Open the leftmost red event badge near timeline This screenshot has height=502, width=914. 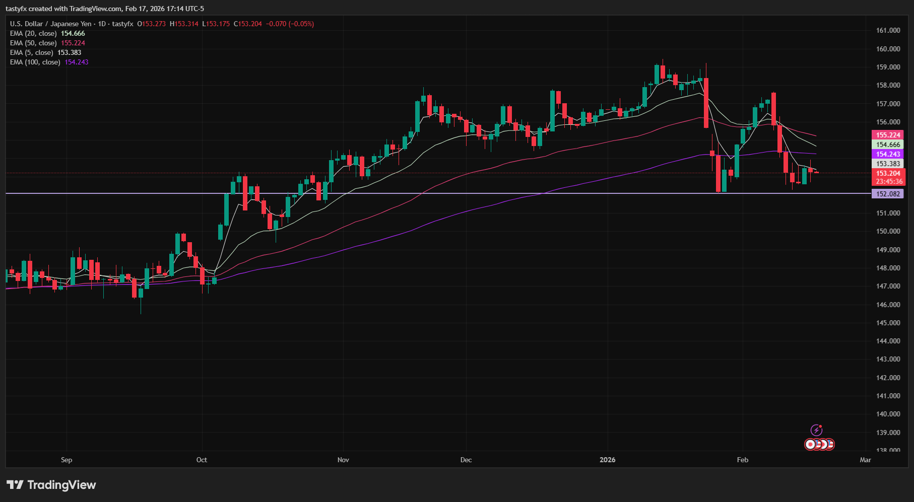point(810,444)
